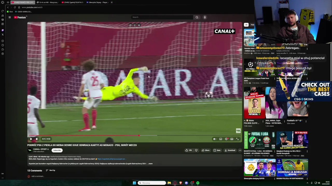
Task: Open a new browser tab plus
Action: point(112,2)
